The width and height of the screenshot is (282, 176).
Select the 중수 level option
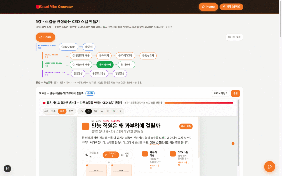coord(62,111)
